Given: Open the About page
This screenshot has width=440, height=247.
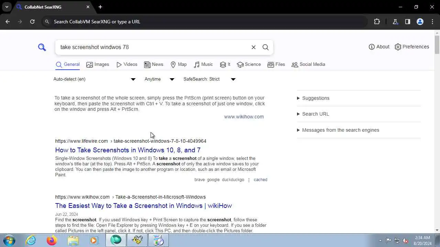Looking at the screenshot, I should [x=379, y=47].
